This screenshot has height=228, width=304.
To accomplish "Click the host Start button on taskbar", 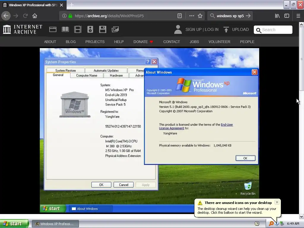I will (x=14, y=224).
